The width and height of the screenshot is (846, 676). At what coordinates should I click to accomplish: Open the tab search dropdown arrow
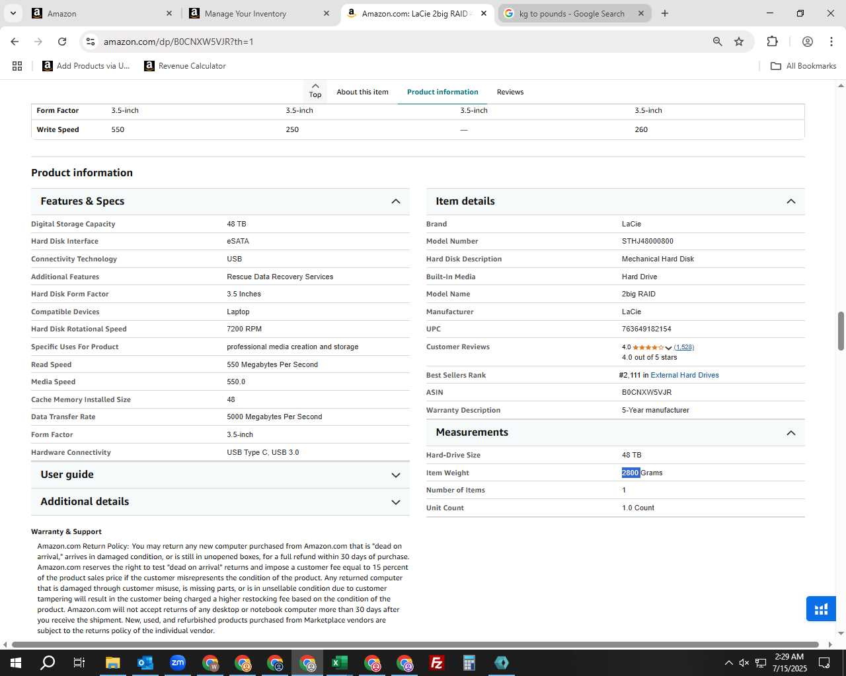point(13,13)
